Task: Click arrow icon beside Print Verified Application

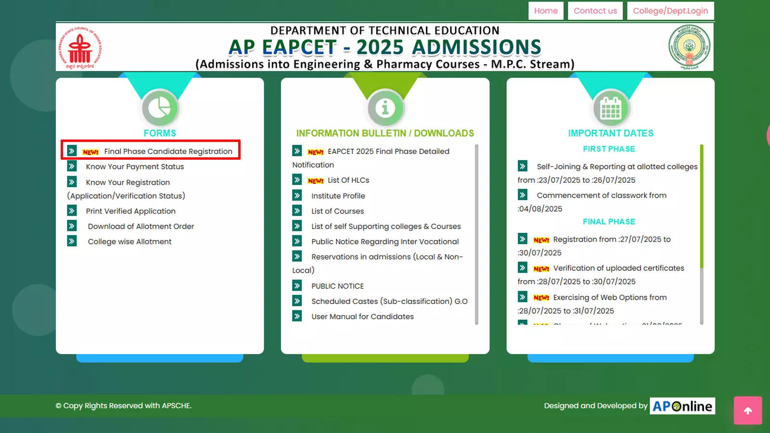Action: (72, 211)
